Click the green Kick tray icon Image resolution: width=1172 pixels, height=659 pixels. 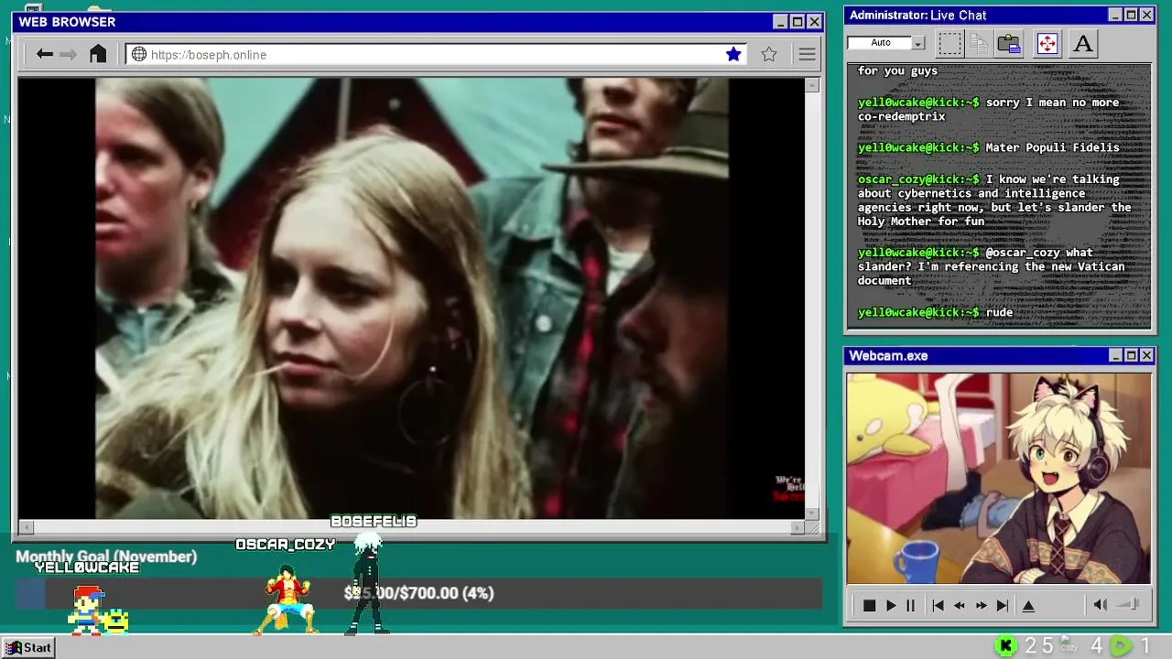coord(1005,646)
